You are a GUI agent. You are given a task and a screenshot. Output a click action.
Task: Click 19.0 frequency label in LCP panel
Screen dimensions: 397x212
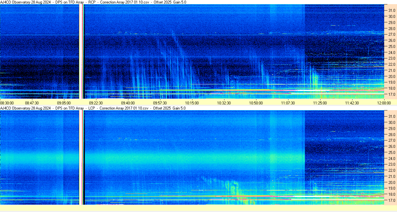click(392, 188)
